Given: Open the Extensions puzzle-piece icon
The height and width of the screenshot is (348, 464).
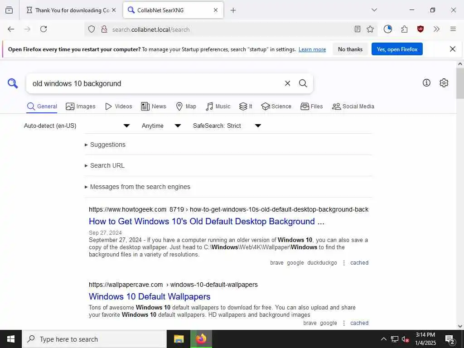Looking at the screenshot, I should point(404,29).
